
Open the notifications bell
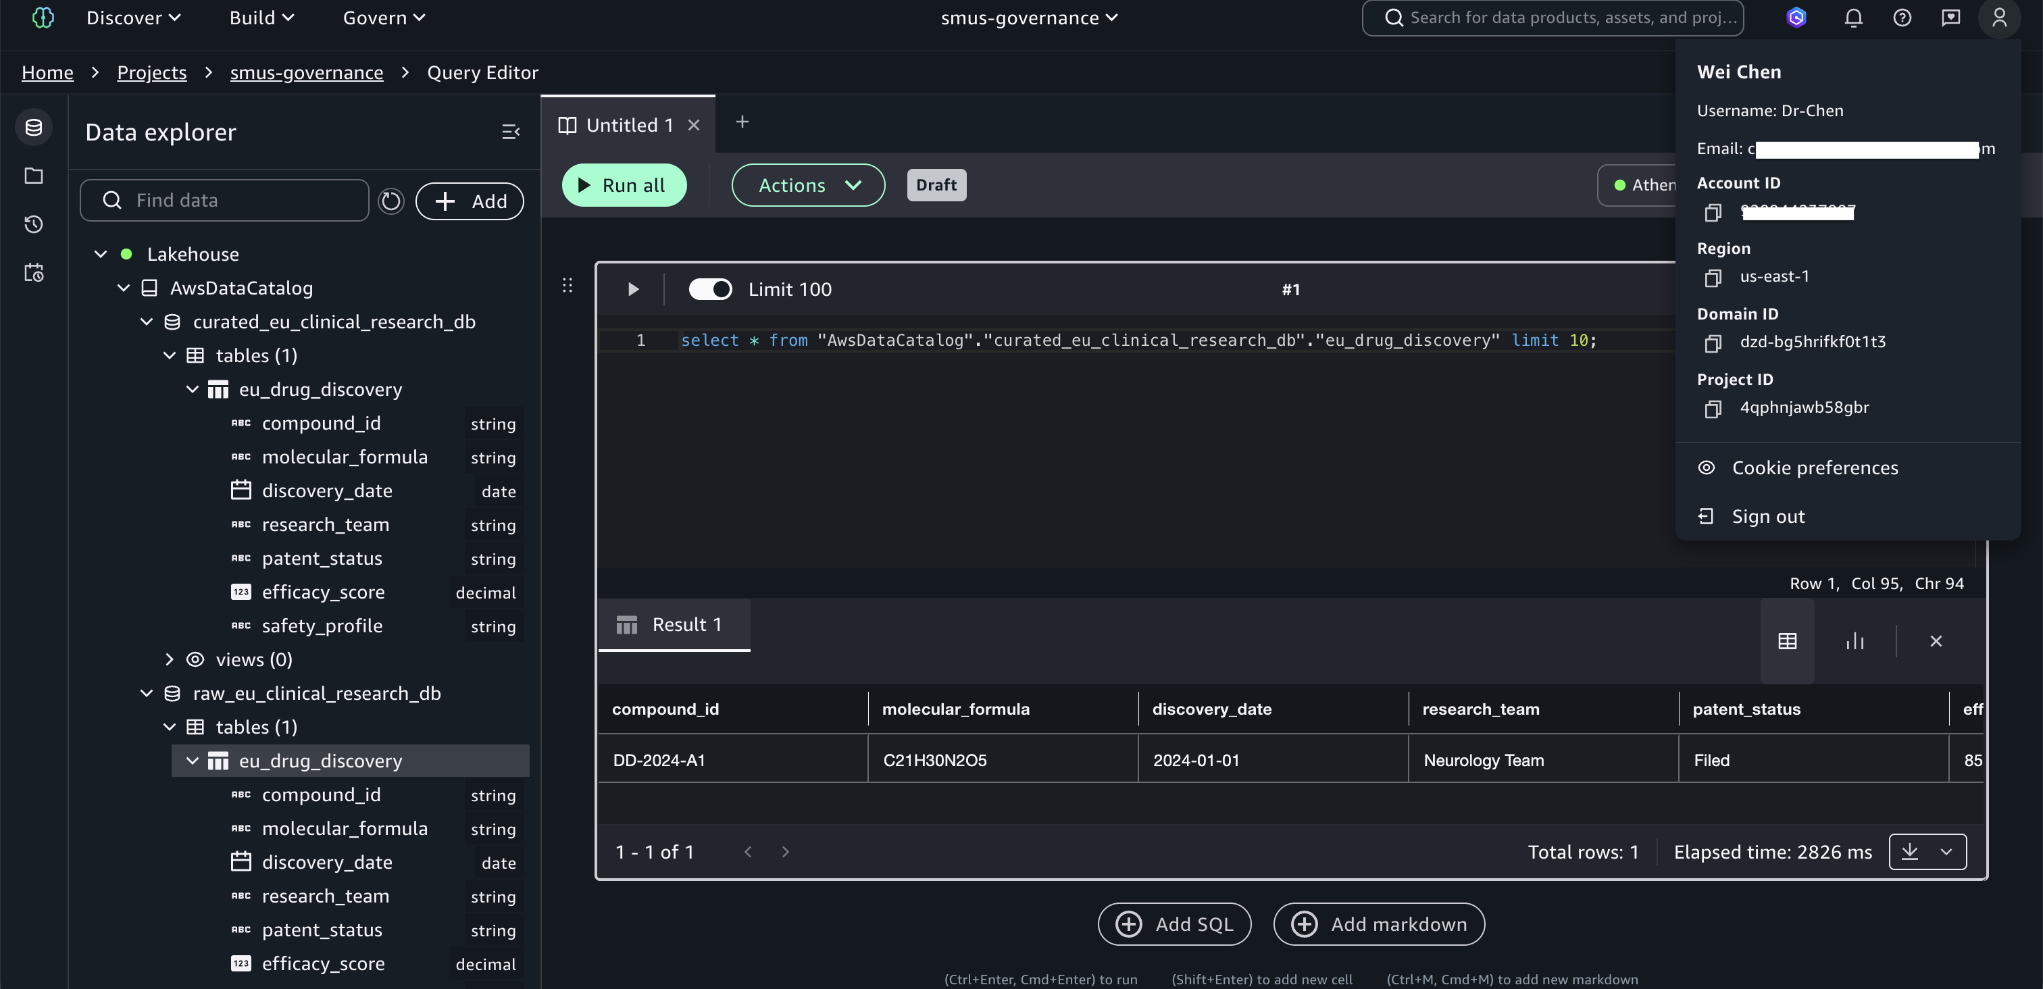point(1853,18)
